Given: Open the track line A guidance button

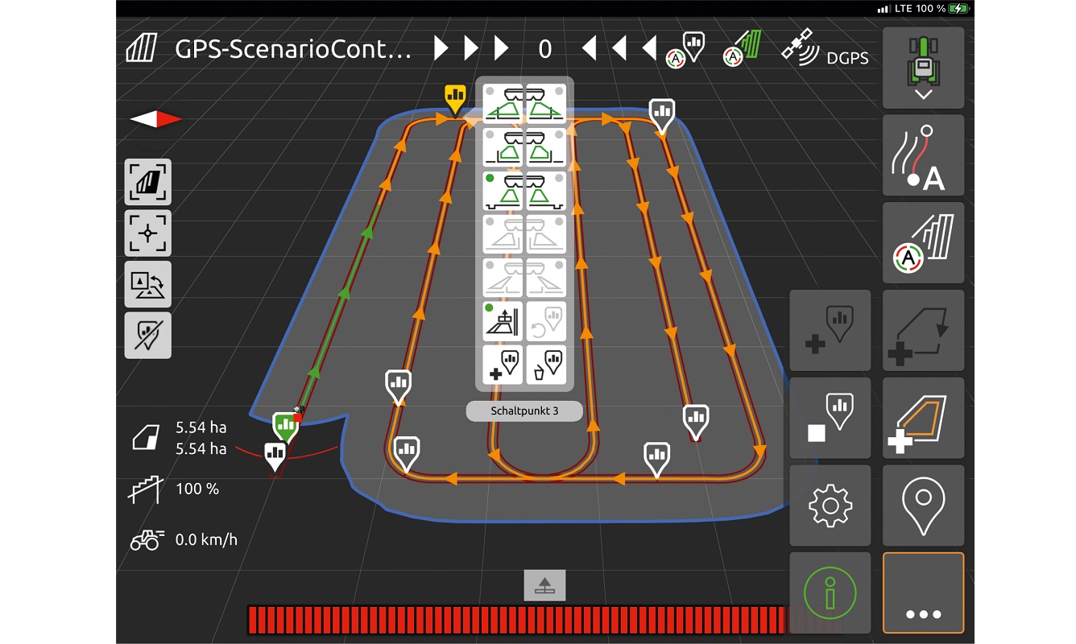Looking at the screenshot, I should click(x=923, y=155).
